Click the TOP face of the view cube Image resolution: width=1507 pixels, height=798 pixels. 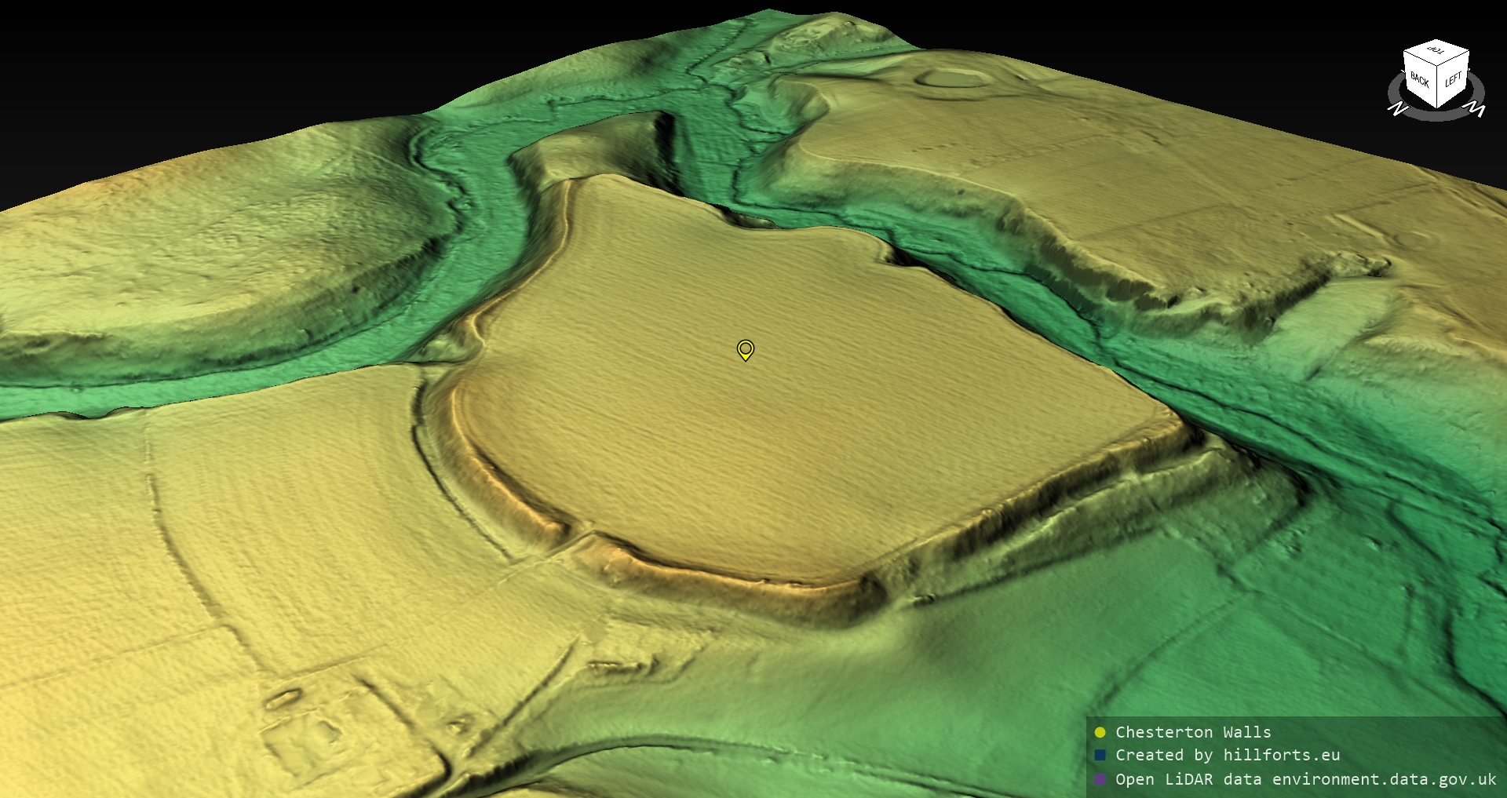pyautogui.click(x=1436, y=52)
